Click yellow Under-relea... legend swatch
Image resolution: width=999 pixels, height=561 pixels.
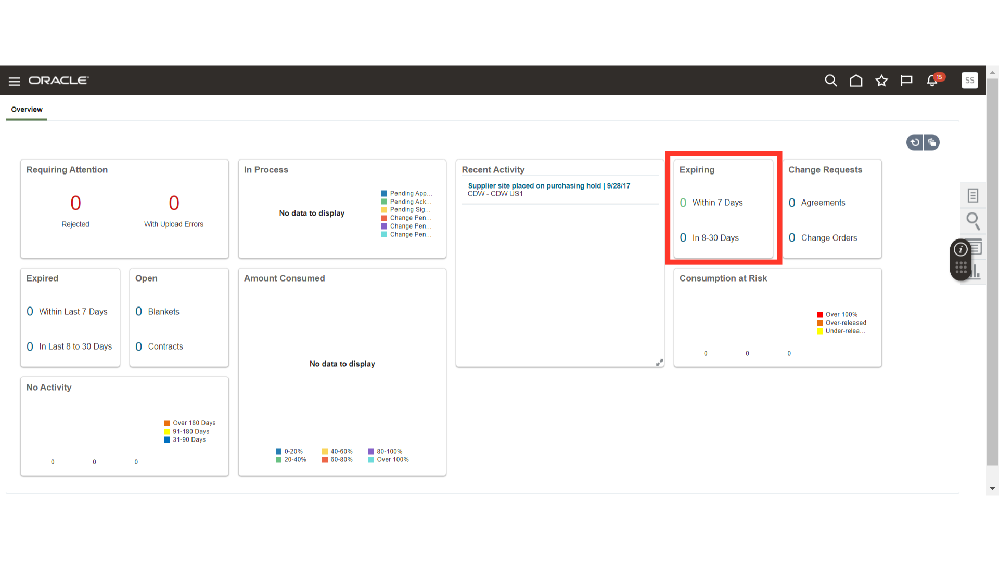coord(819,331)
